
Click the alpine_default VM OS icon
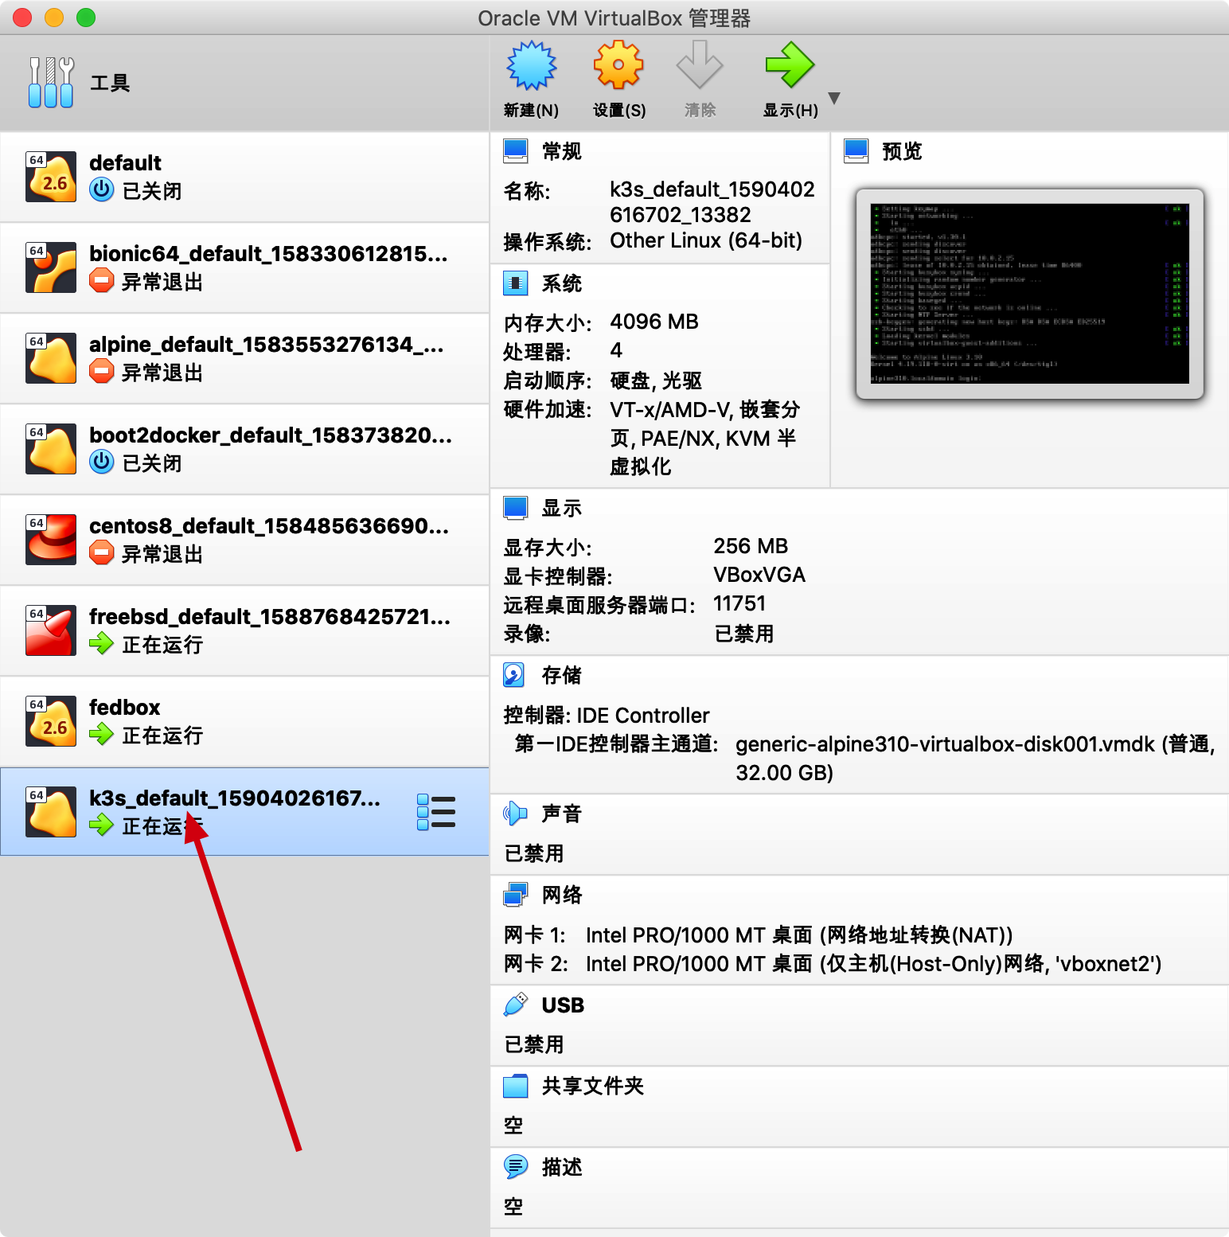point(51,358)
